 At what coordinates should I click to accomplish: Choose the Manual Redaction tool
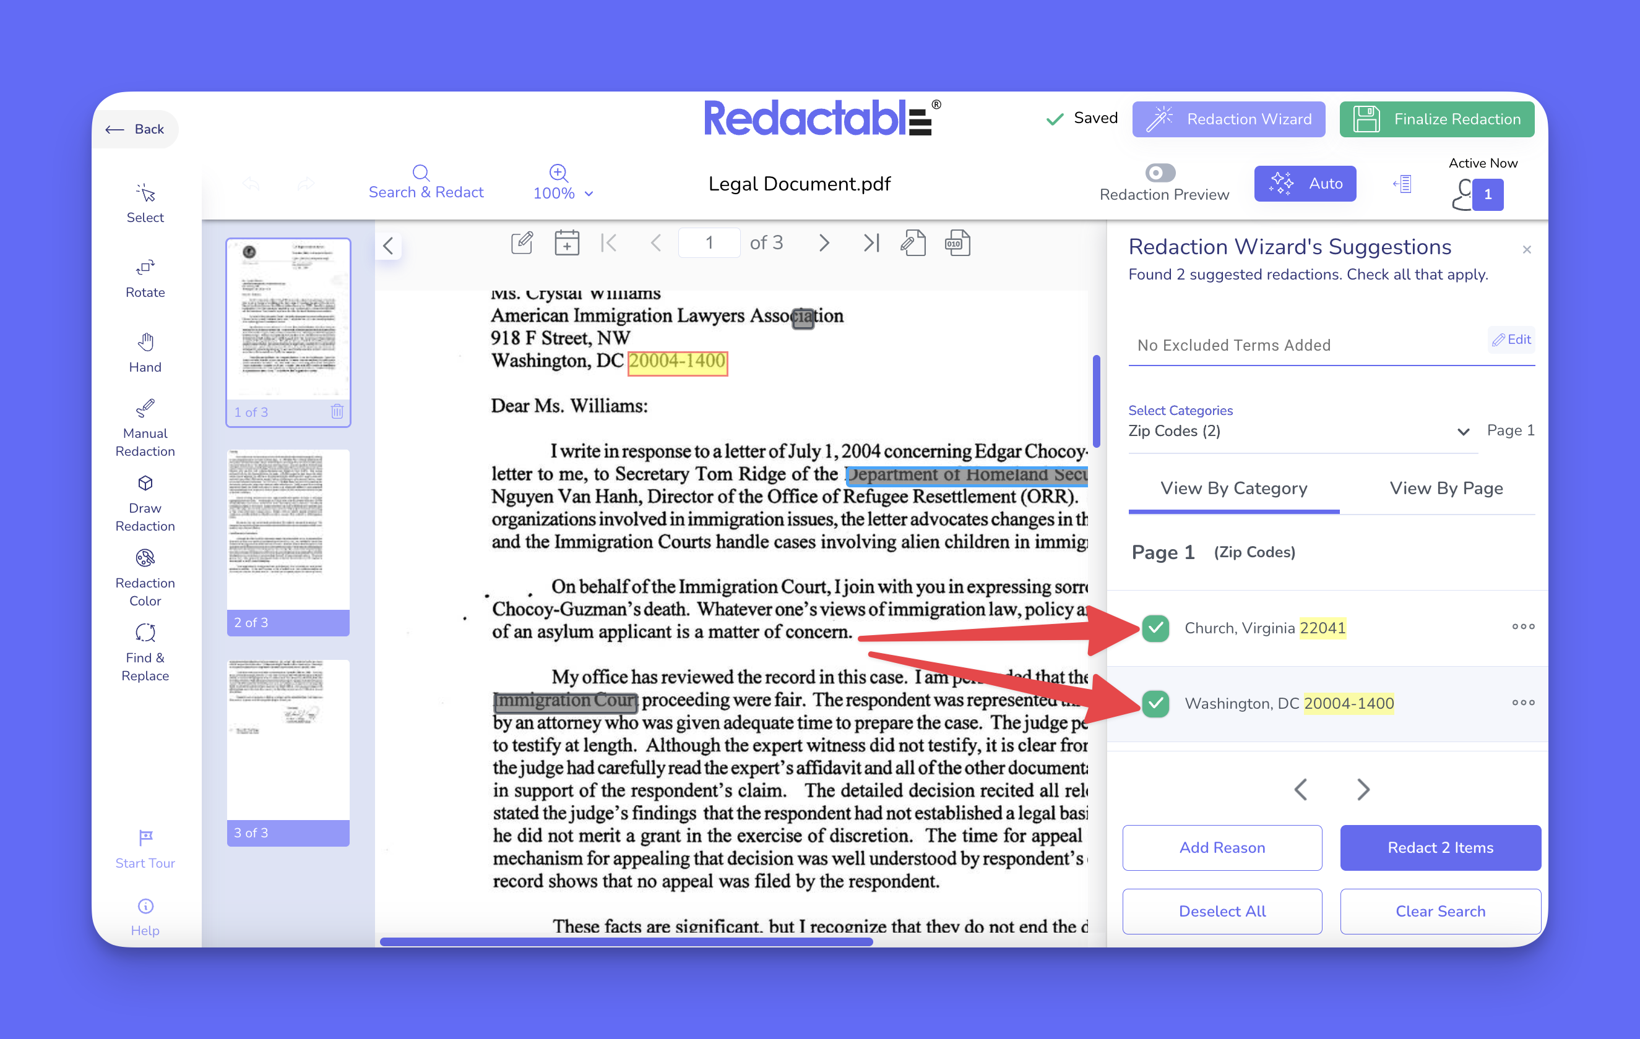[x=145, y=427]
